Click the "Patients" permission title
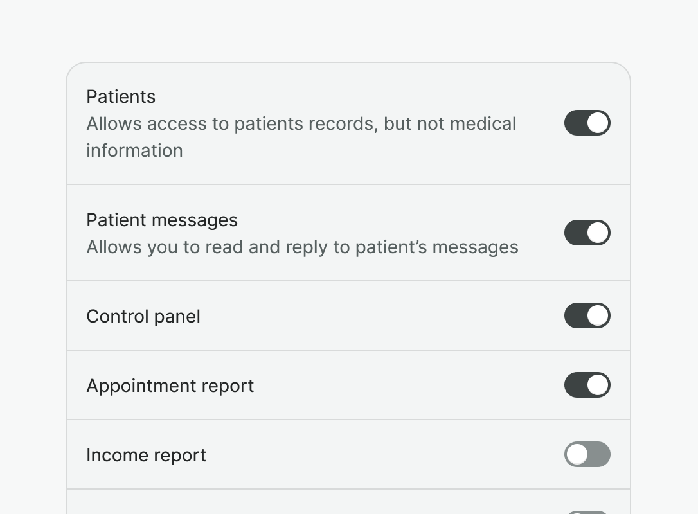 pyautogui.click(x=121, y=96)
